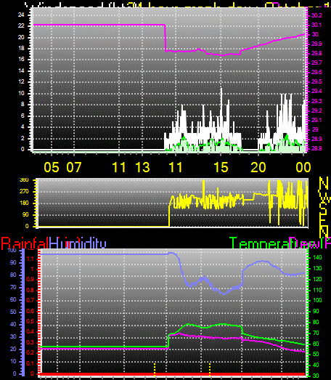The height and width of the screenshot is (380, 331).
Task: Click the yellow 90 value on wind-direction axis
Action: click(25, 215)
